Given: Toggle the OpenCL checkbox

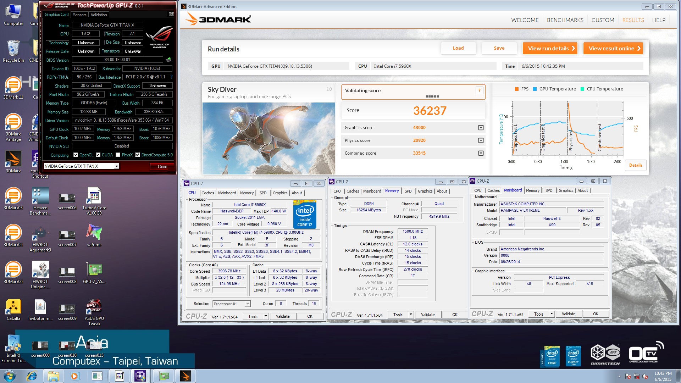Looking at the screenshot, I should pos(76,155).
